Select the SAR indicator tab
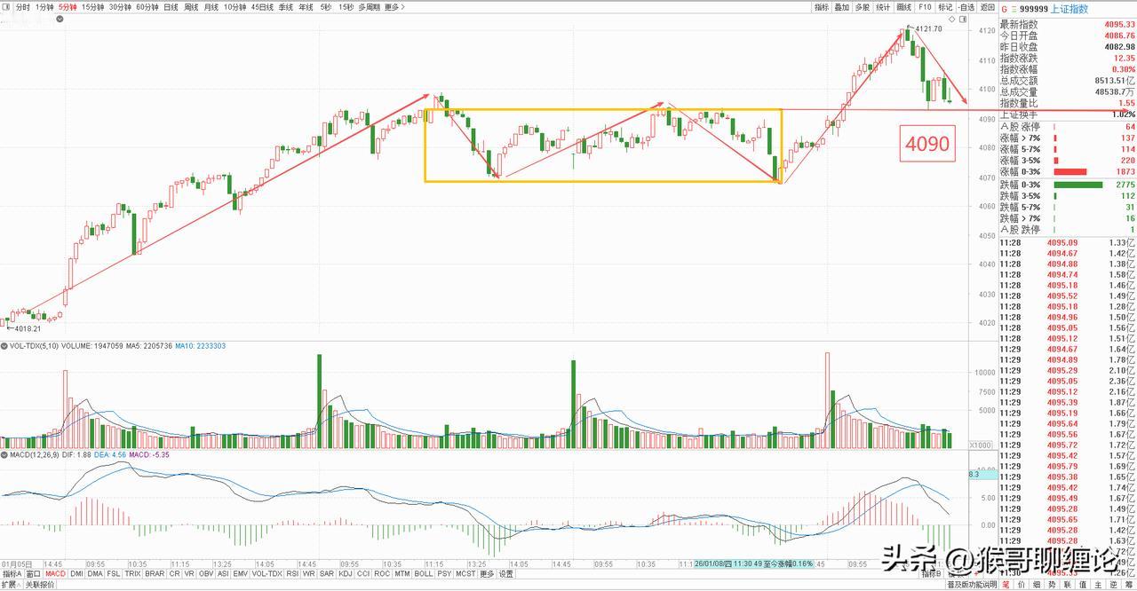The image size is (1137, 591). click(x=327, y=574)
